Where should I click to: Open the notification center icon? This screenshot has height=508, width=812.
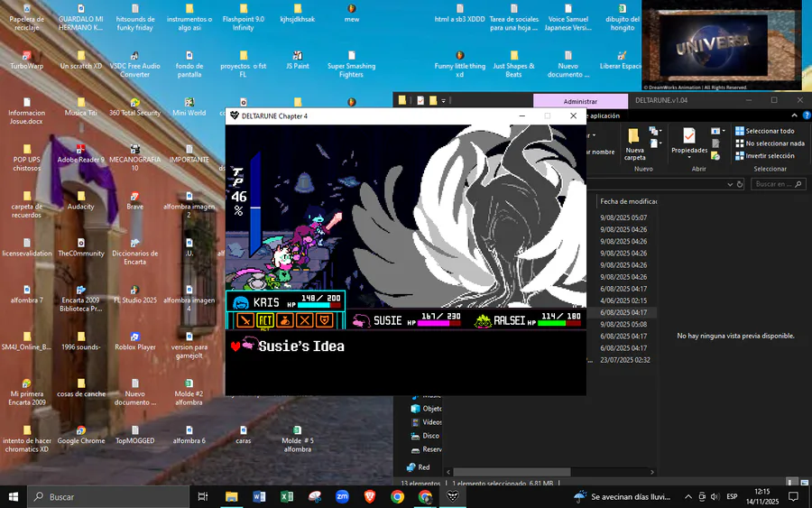tap(793, 496)
